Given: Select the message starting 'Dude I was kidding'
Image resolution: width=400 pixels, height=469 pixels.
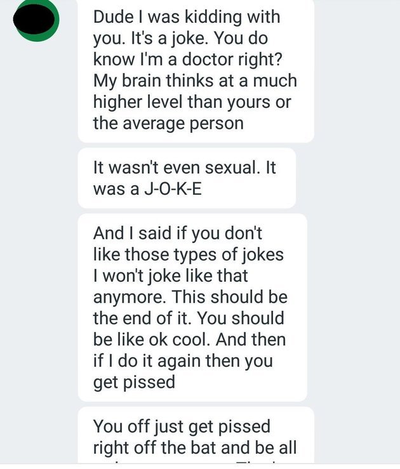Looking at the screenshot, I should pyautogui.click(x=195, y=69).
